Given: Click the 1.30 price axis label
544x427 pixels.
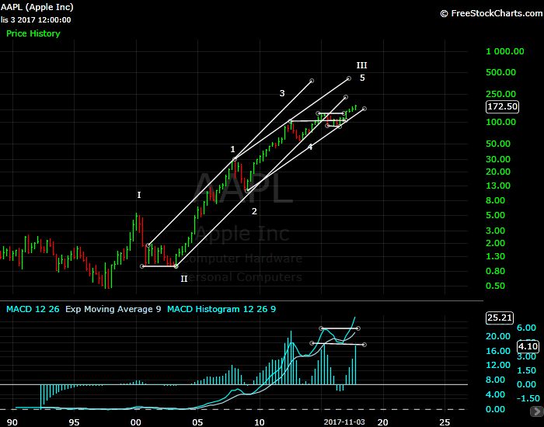Looking at the screenshot, I should point(495,256).
